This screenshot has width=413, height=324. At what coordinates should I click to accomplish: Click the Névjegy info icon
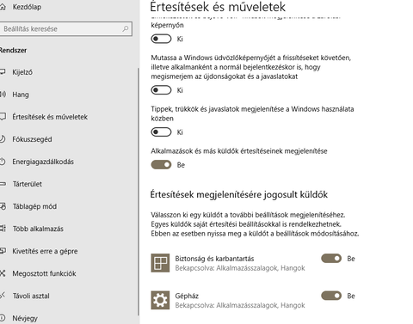coord(3,317)
